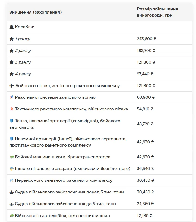Click the airplane icon before Бойового літака
Screen dimensions: 196x222
tap(12, 86)
